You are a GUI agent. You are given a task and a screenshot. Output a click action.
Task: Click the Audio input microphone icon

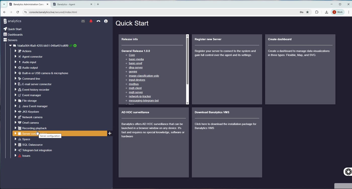20,62
